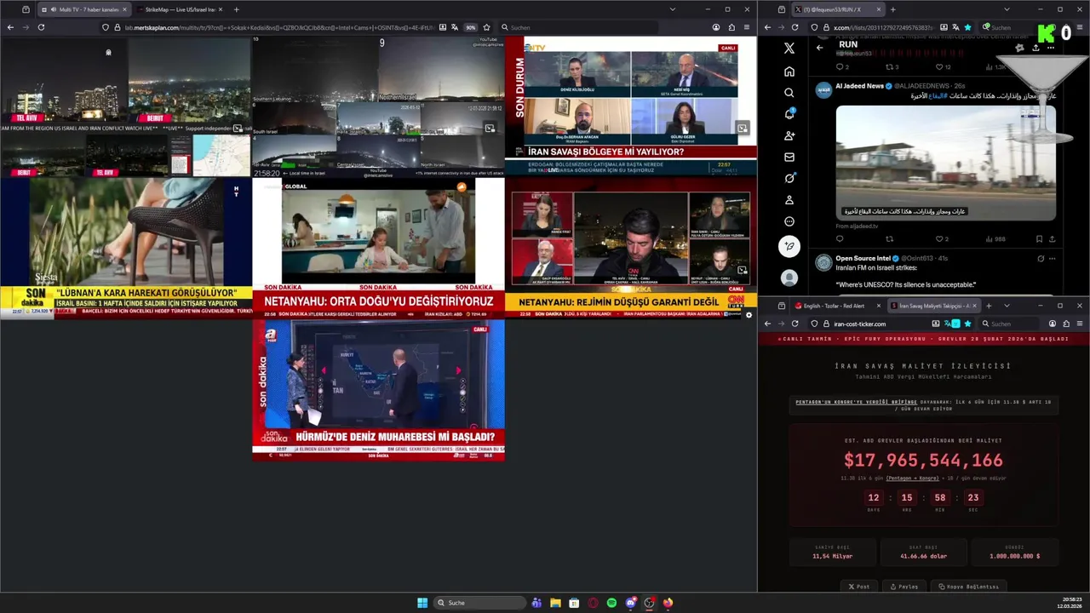Open X profile person icon
Image resolution: width=1090 pixels, height=613 pixels.
click(x=789, y=200)
